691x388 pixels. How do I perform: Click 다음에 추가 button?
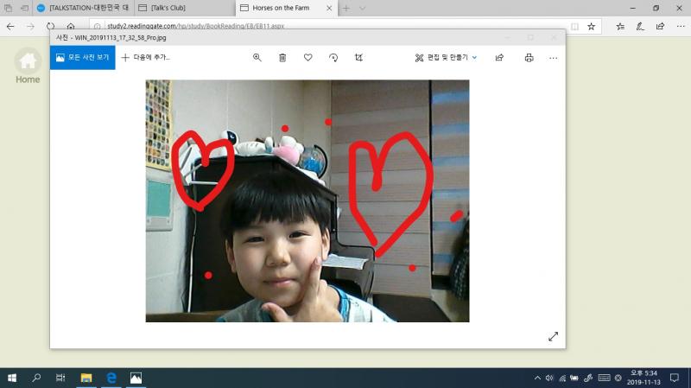click(146, 58)
